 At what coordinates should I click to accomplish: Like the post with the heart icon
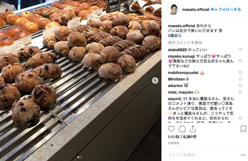pos(171,129)
